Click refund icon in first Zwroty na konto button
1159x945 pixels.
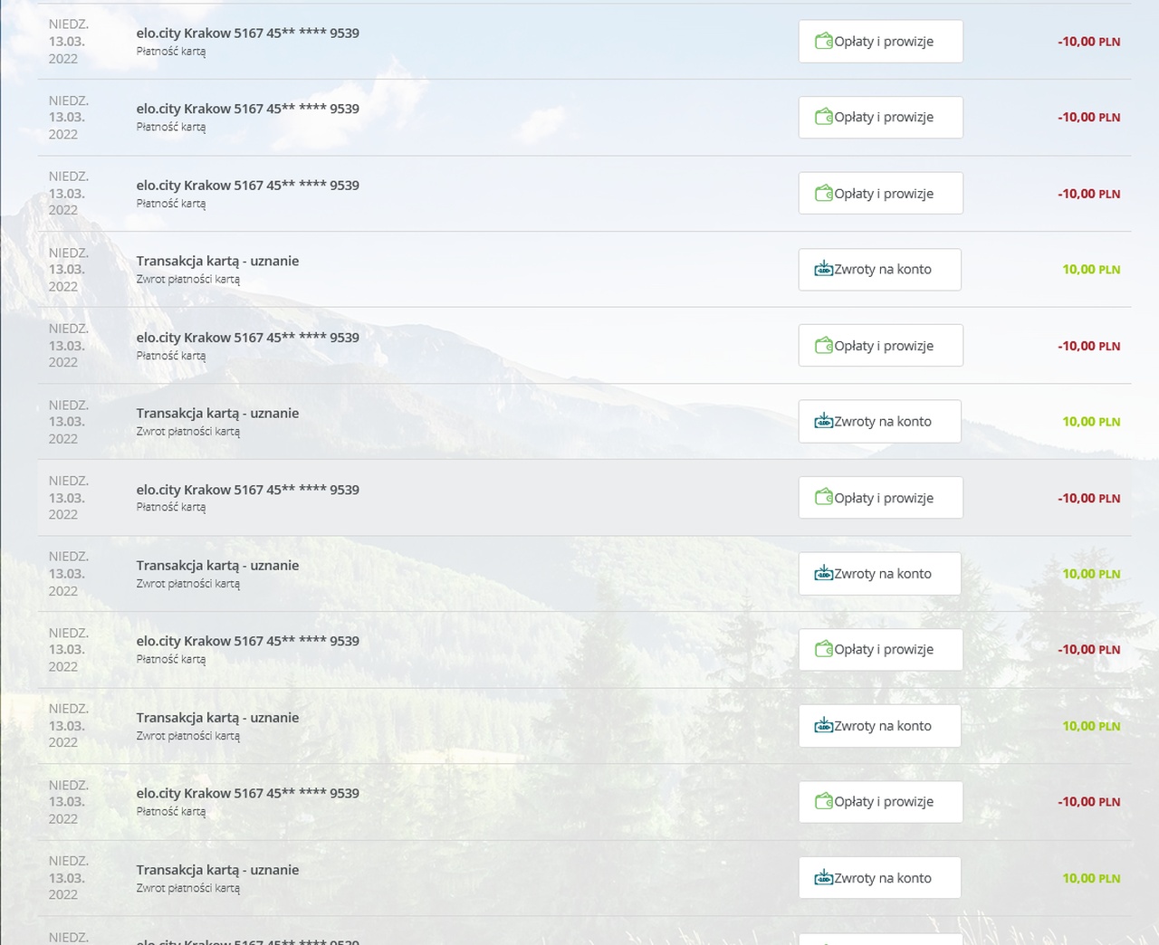click(823, 269)
